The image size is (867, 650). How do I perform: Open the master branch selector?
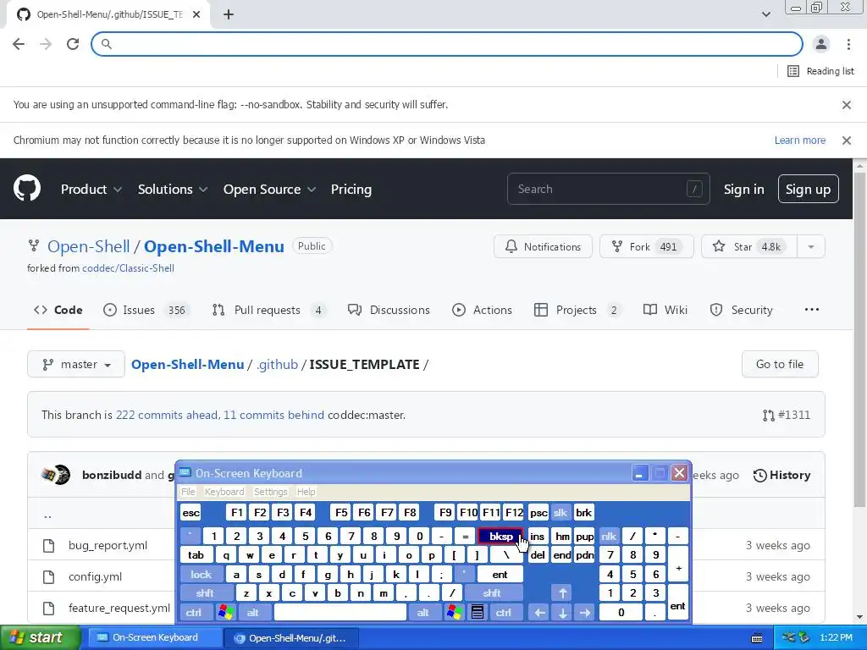76,364
